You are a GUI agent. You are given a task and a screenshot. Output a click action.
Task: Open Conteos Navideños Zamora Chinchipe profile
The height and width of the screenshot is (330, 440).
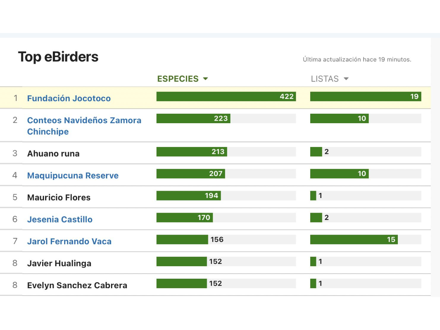click(x=84, y=125)
